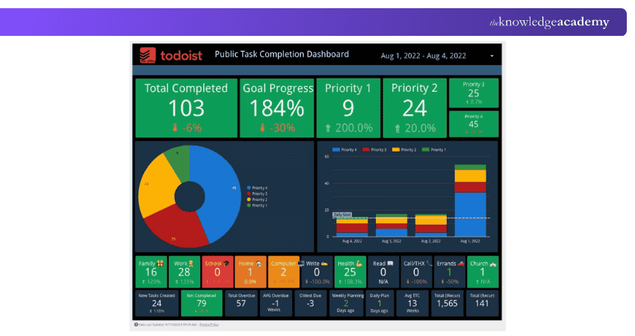This screenshot has width=635, height=336.
Task: Click the Read tile book icon
Action: point(391,264)
